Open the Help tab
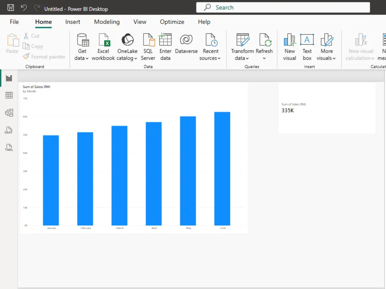The height and width of the screenshot is (289, 386). pyautogui.click(x=204, y=22)
